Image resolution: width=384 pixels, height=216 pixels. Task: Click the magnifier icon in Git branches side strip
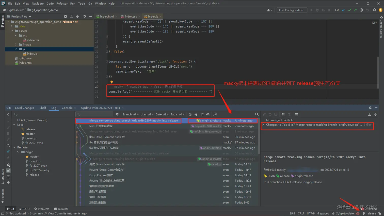[x=8, y=146]
